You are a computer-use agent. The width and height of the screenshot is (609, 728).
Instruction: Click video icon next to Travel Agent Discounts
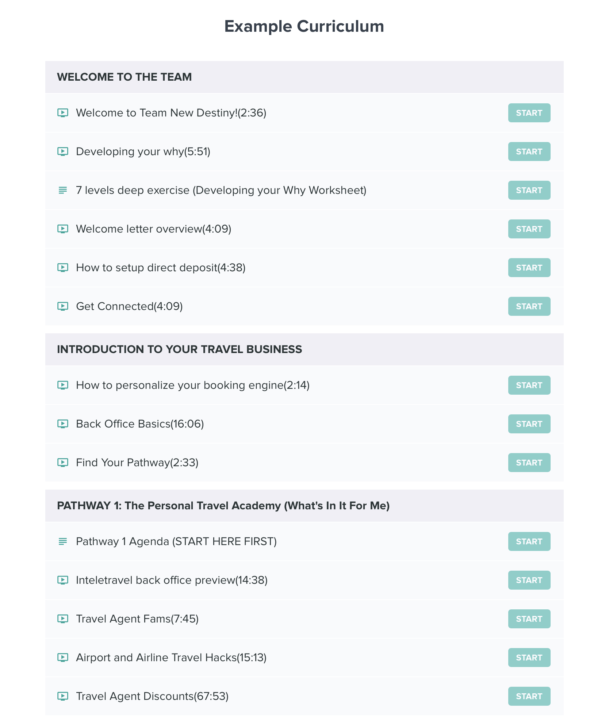(63, 696)
